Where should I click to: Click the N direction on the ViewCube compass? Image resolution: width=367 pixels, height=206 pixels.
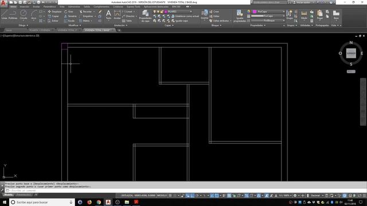(x=351, y=42)
